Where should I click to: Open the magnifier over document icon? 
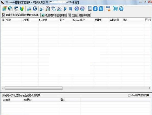click(48, 9)
